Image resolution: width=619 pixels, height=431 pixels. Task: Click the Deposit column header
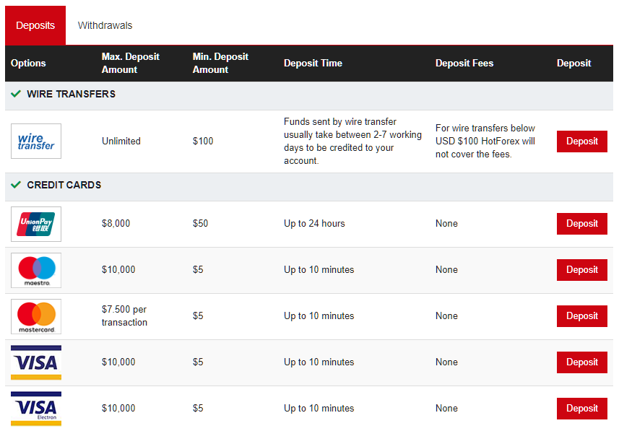574,63
